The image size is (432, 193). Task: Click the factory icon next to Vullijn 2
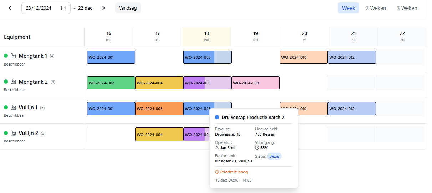point(14,133)
